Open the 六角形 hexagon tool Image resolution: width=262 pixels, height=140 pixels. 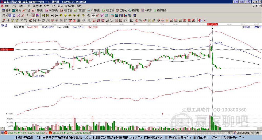pos(147,10)
